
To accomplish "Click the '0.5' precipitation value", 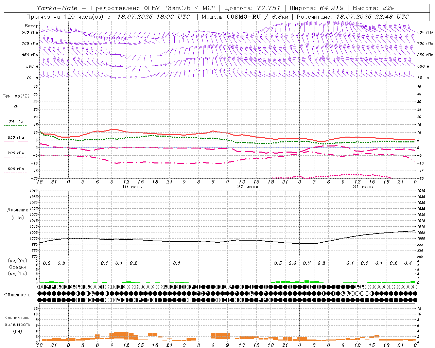I will (x=278, y=263).
